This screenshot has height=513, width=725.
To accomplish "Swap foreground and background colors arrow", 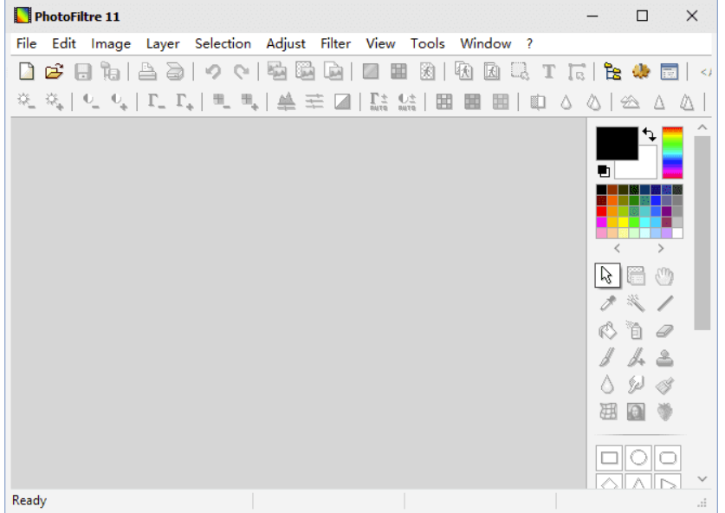I will [x=649, y=134].
